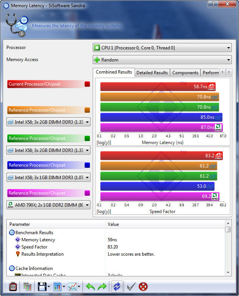Open the Intel X58 3x 1GB DIMM dropdown
239x296 pixels.
[x=48, y=178]
